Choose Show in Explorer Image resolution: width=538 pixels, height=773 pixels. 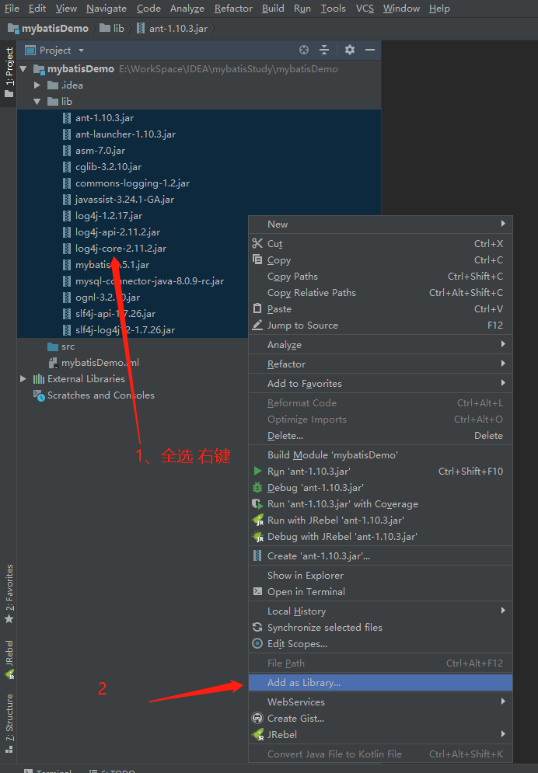(380, 576)
